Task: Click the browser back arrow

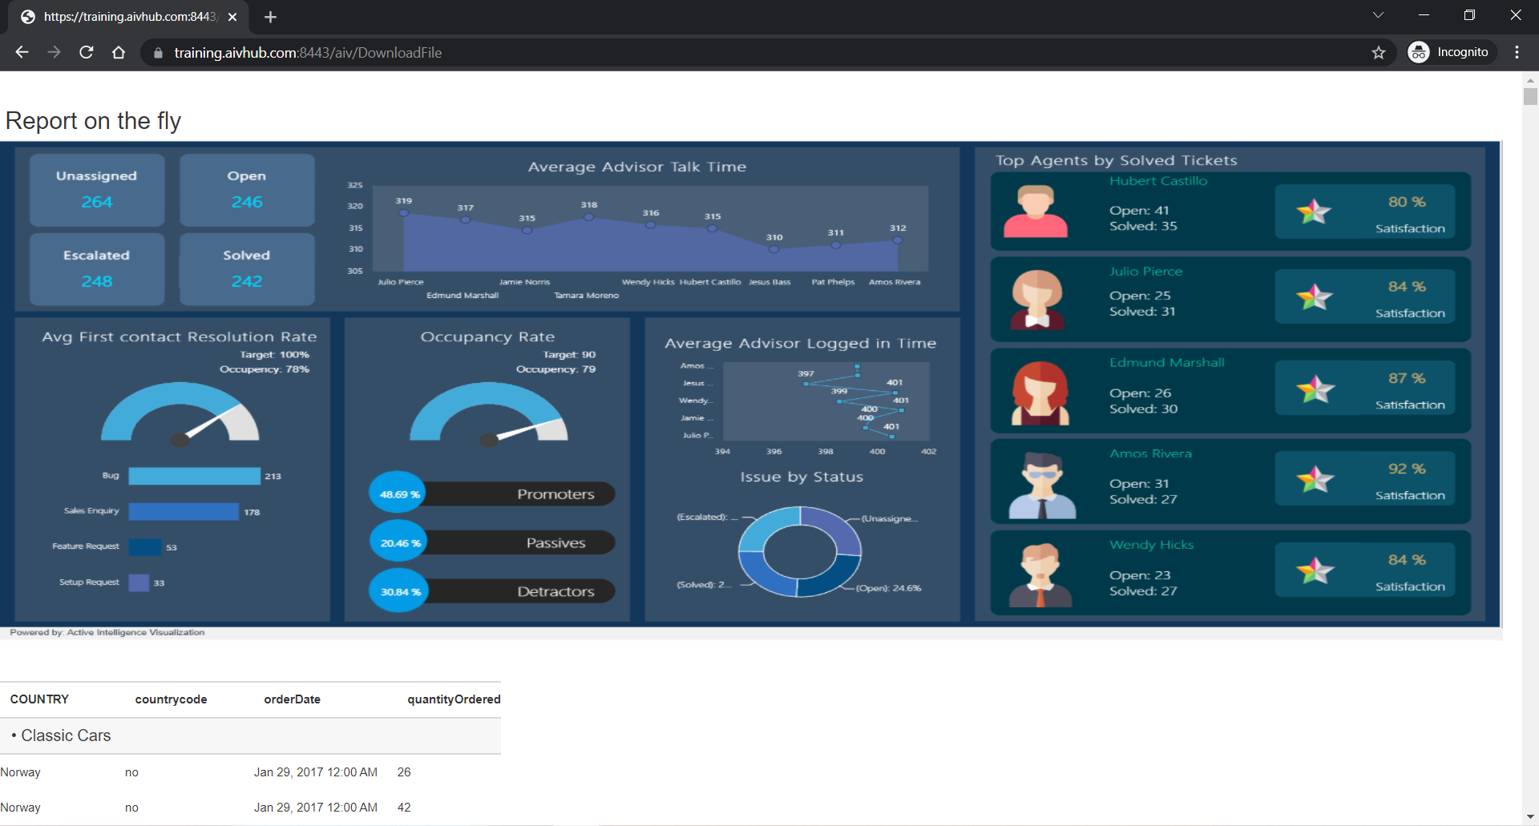Action: (22, 52)
